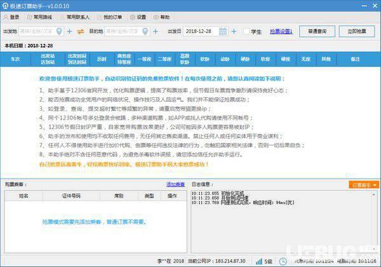Click the 动卧 column header
This screenshot has height=267, width=381.
[x=225, y=59]
